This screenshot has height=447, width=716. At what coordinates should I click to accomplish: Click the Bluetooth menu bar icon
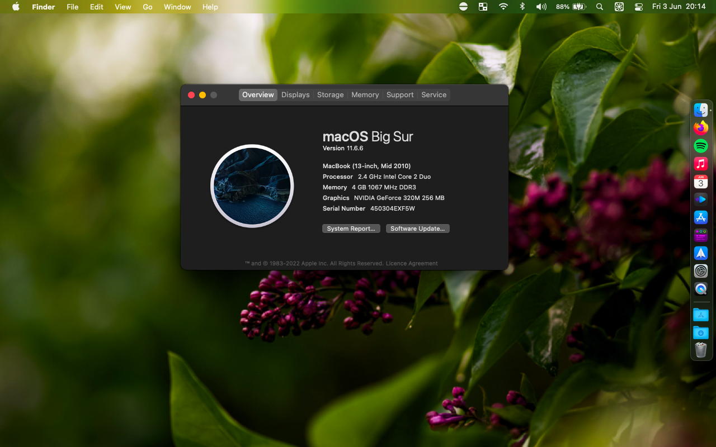tap(522, 7)
